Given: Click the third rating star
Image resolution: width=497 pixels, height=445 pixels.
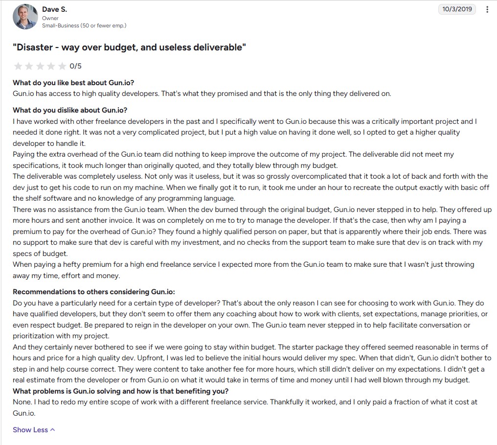Looking at the screenshot, I should [x=40, y=66].
